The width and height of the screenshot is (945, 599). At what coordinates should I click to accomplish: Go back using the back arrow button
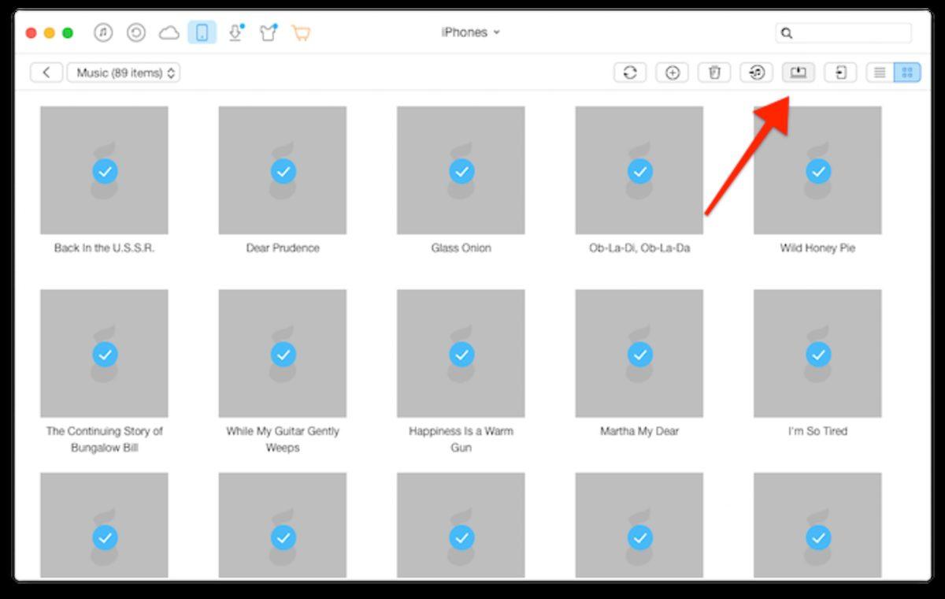point(46,73)
